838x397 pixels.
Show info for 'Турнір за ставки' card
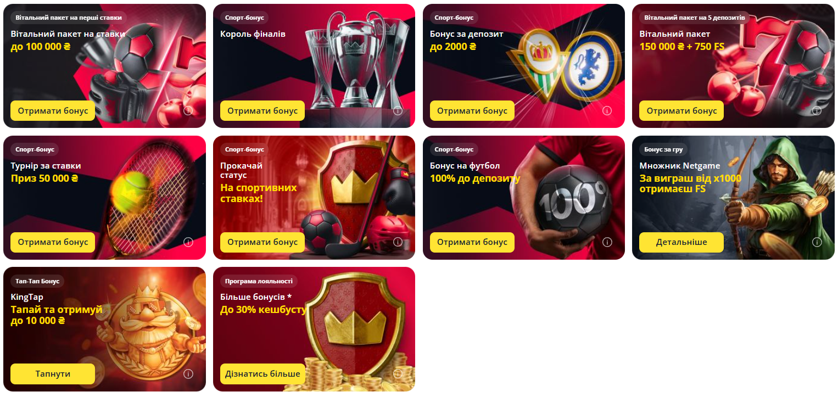pos(188,242)
